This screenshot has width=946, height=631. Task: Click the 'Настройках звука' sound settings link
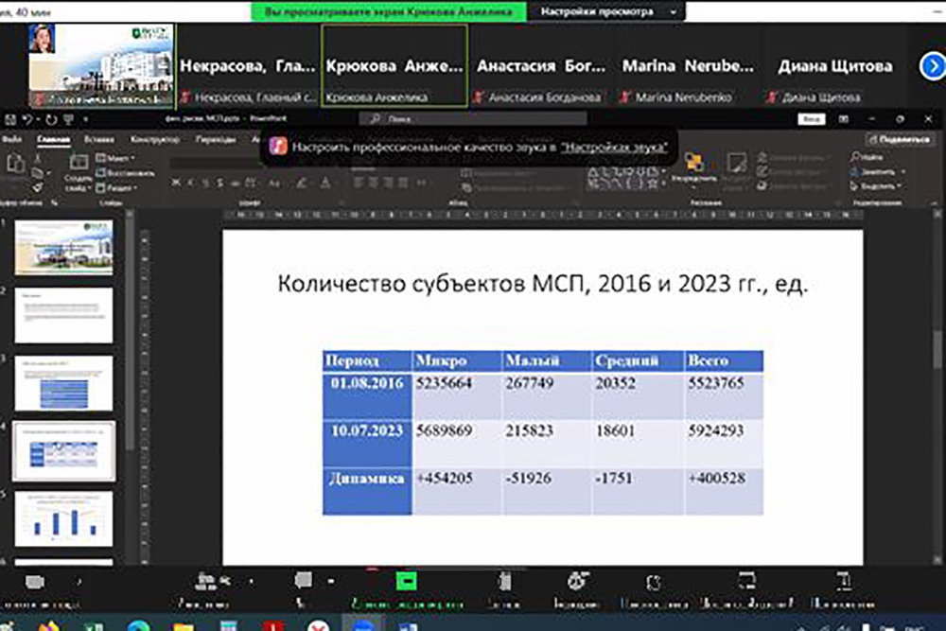tap(615, 147)
